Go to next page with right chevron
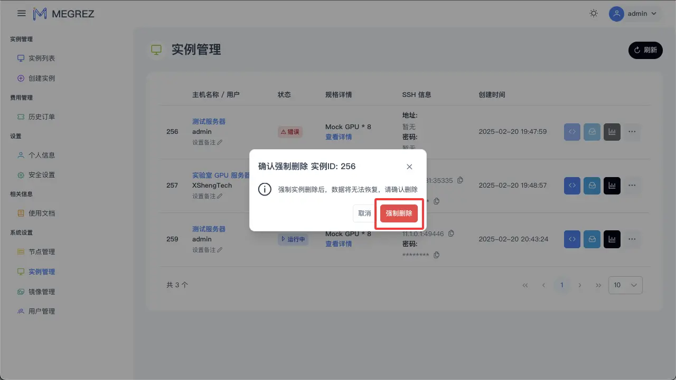Image resolution: width=676 pixels, height=380 pixels. click(x=580, y=285)
